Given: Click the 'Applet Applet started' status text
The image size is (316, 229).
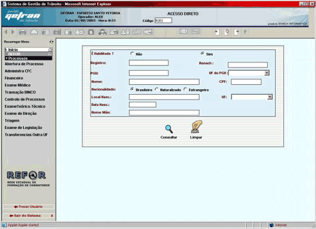Looking at the screenshot, I should (x=23, y=225).
